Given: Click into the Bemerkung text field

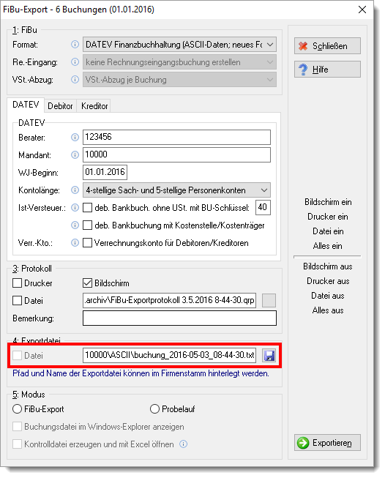Looking at the screenshot, I should tap(179, 318).
